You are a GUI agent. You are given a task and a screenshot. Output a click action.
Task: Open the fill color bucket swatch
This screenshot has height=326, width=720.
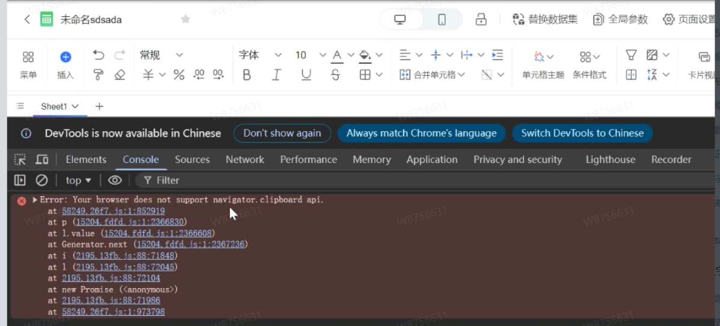tap(365, 55)
